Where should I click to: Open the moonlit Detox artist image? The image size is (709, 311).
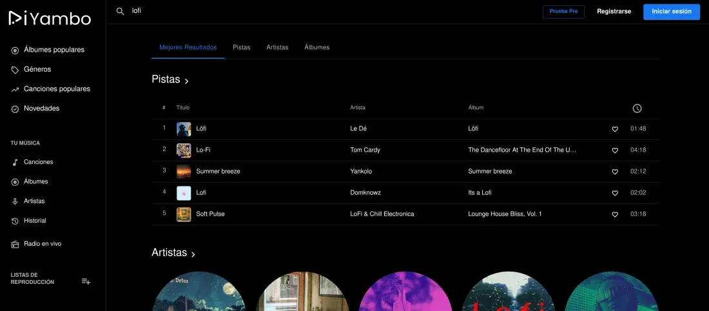click(199, 291)
